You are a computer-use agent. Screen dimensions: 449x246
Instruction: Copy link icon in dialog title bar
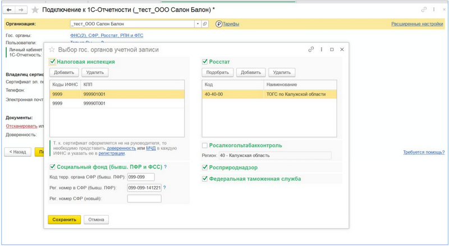point(311,49)
